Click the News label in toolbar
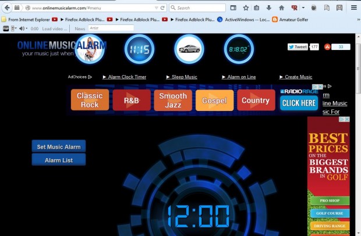 point(80,28)
